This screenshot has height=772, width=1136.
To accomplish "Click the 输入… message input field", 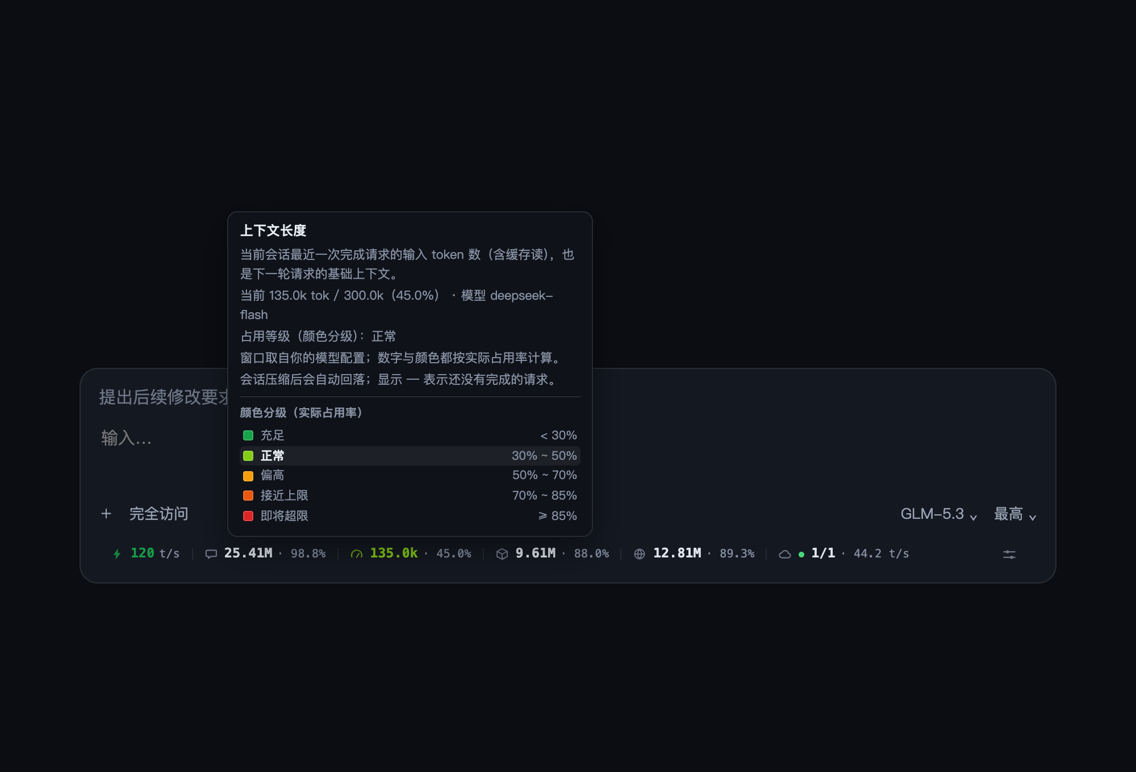I will [127, 438].
